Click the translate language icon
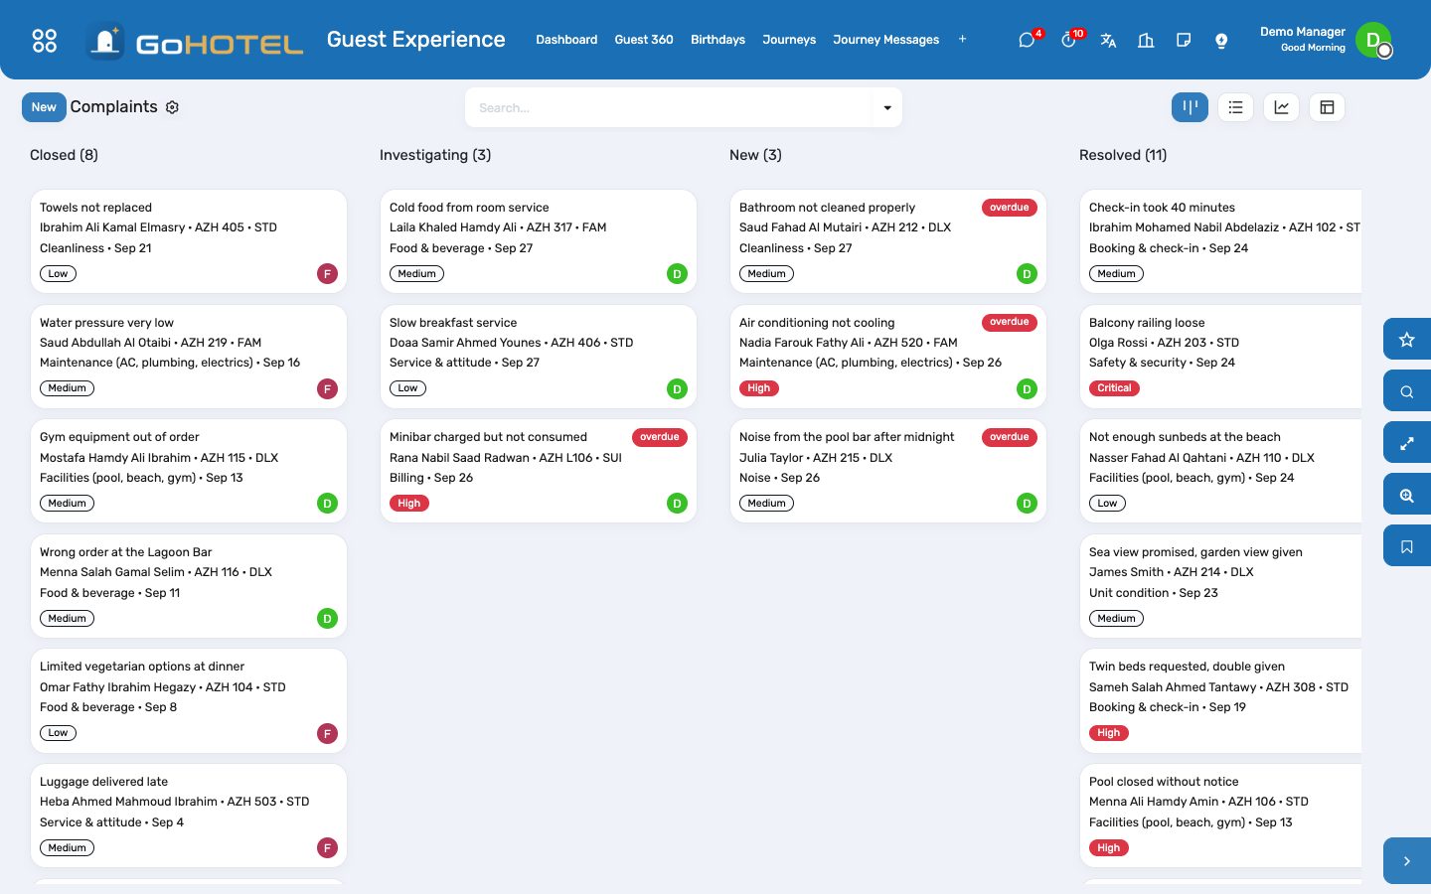The width and height of the screenshot is (1431, 894). click(1108, 41)
